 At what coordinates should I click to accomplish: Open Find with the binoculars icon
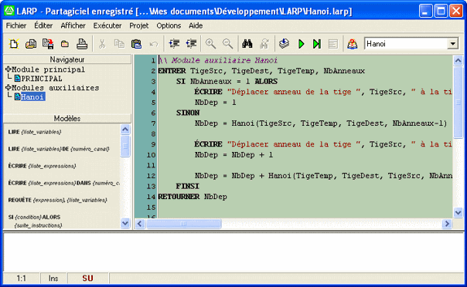pos(247,44)
